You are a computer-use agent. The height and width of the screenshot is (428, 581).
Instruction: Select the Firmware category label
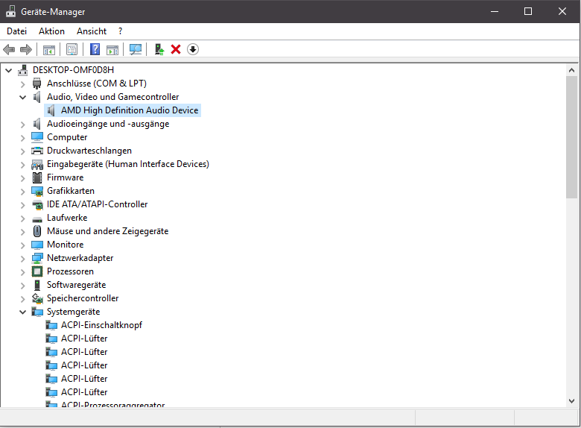66,177
